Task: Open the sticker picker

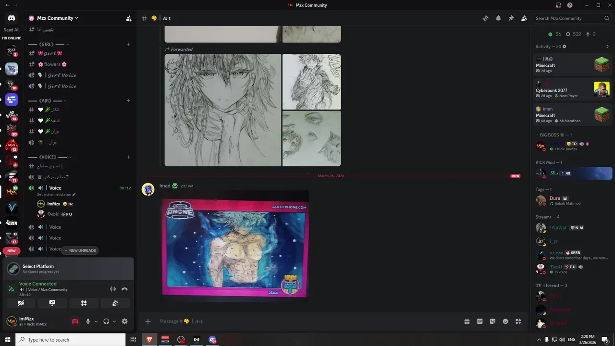Action: click(x=492, y=321)
